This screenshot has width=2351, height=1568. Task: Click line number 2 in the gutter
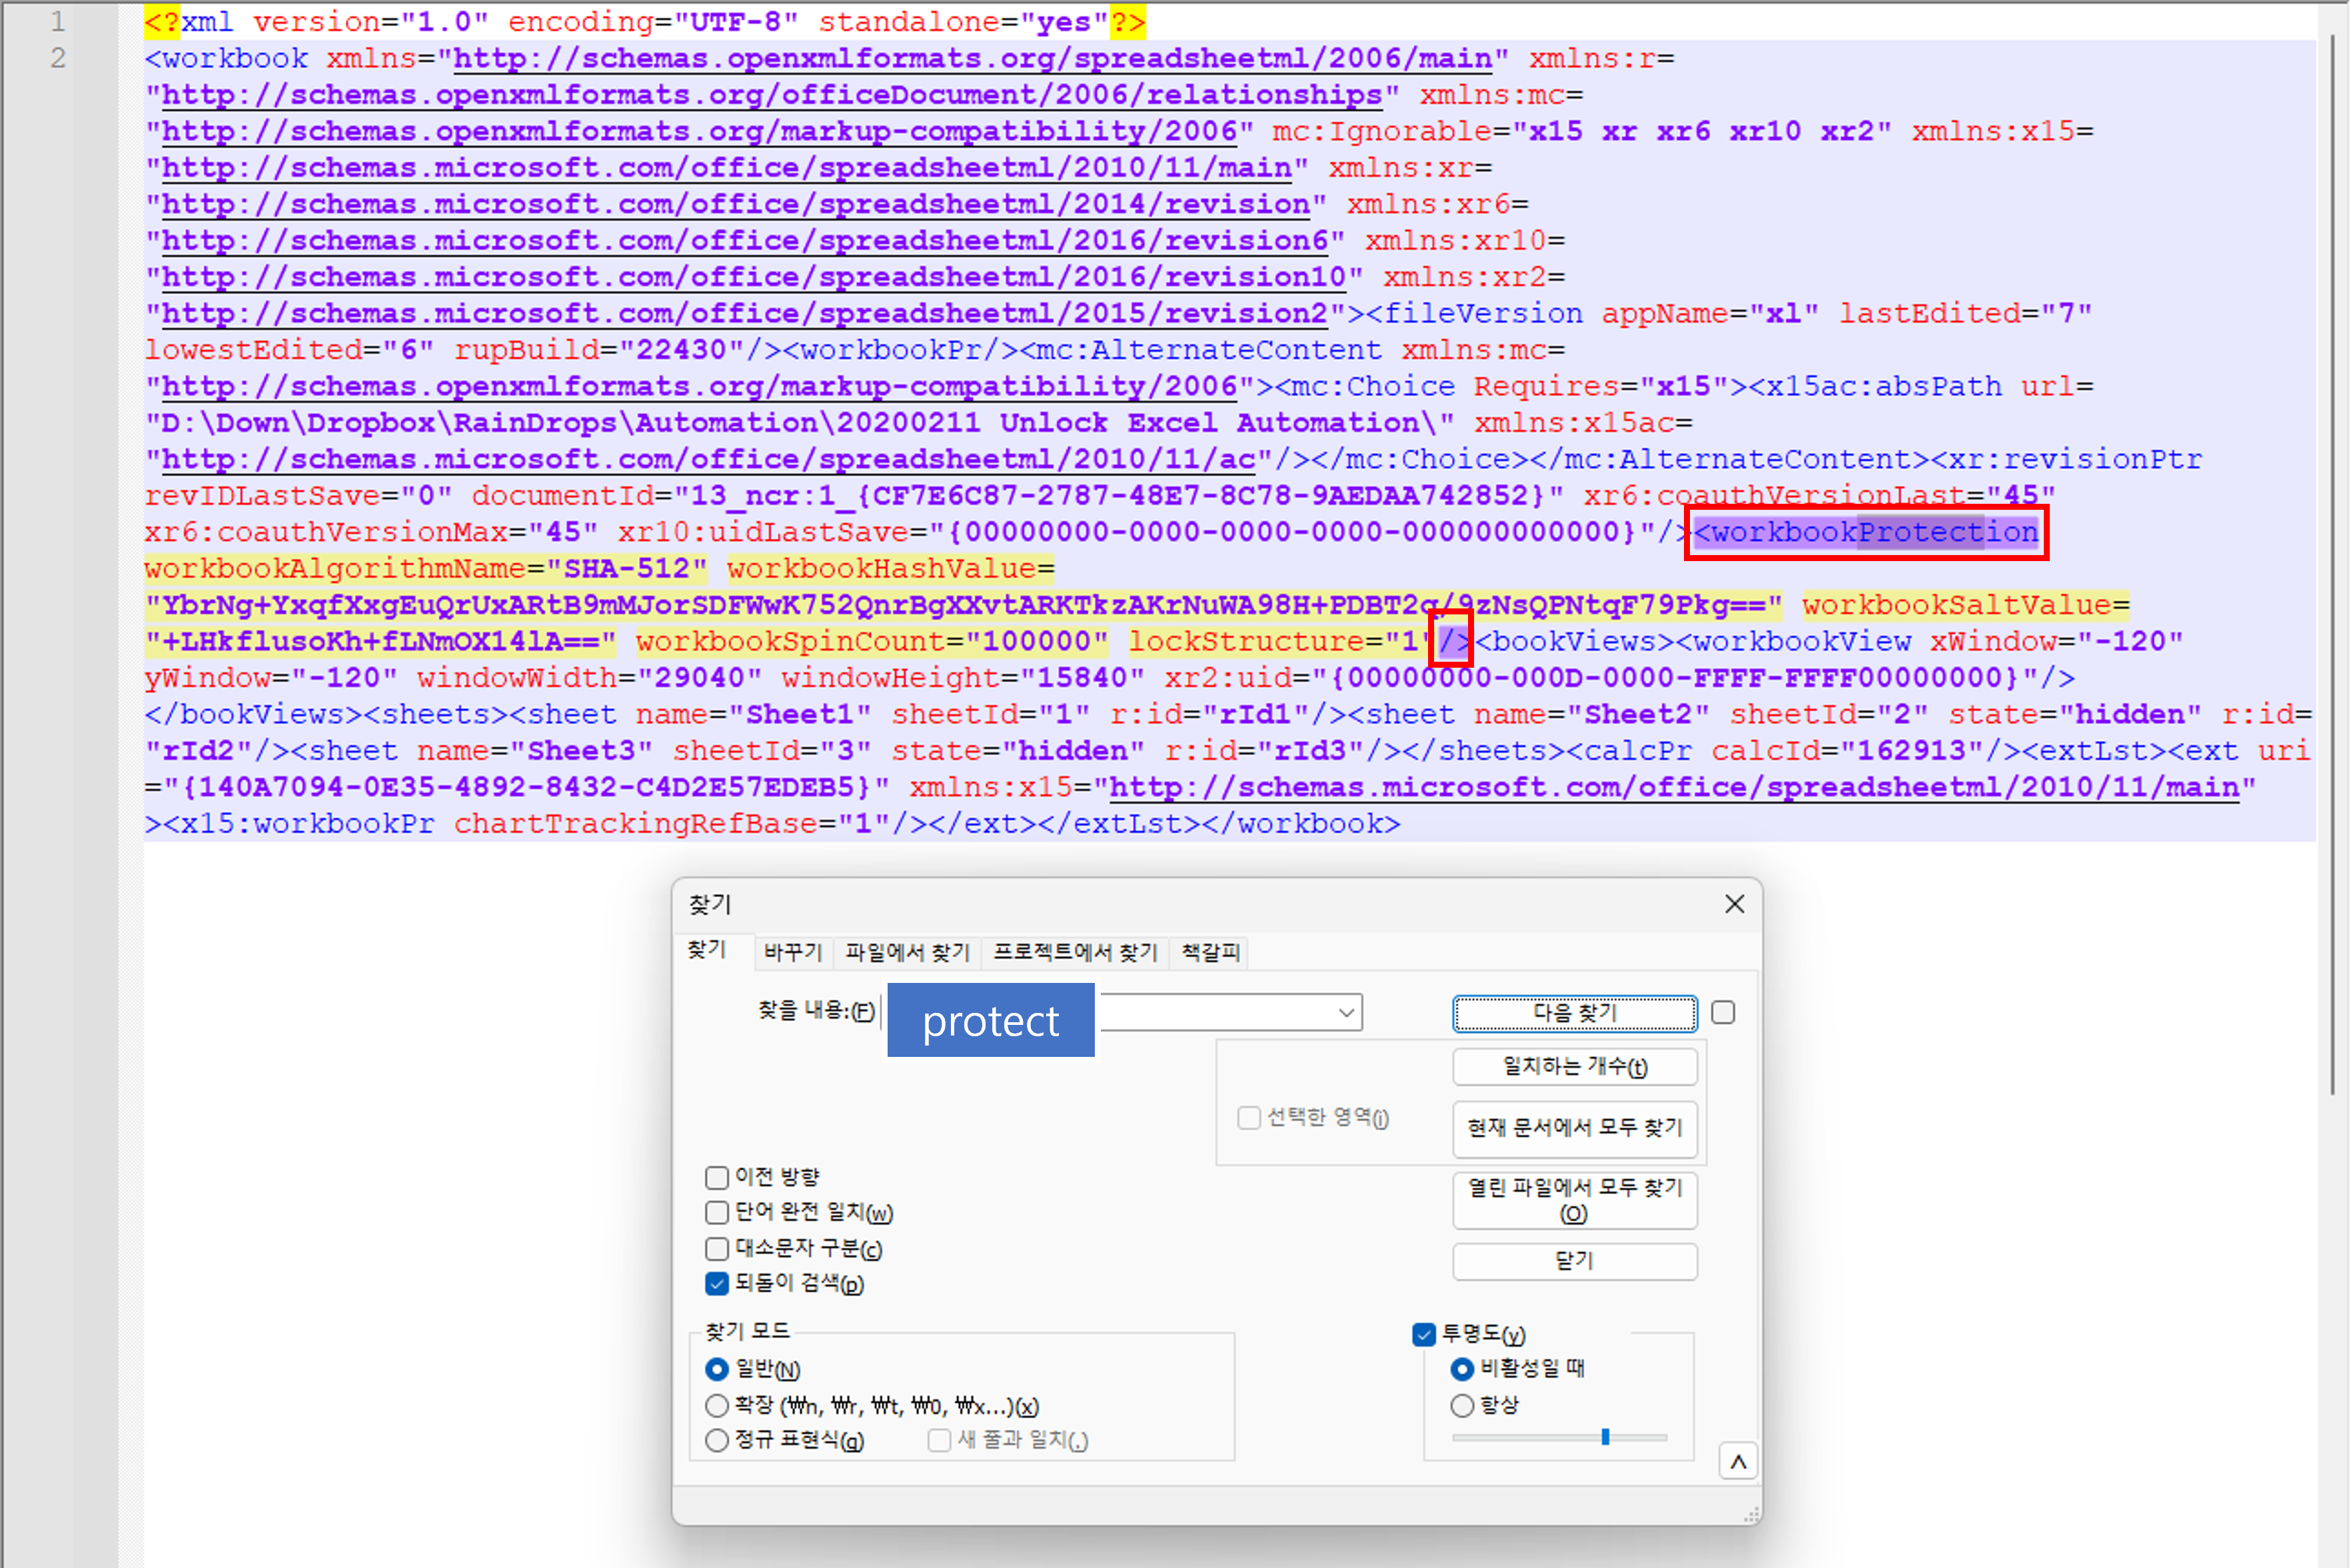tap(58, 58)
